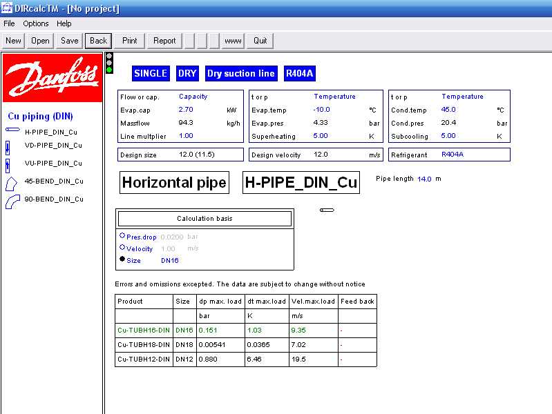Click the 90-BEND_DIN_Cu label in sidebar
This screenshot has height=414, width=552.
54,199
